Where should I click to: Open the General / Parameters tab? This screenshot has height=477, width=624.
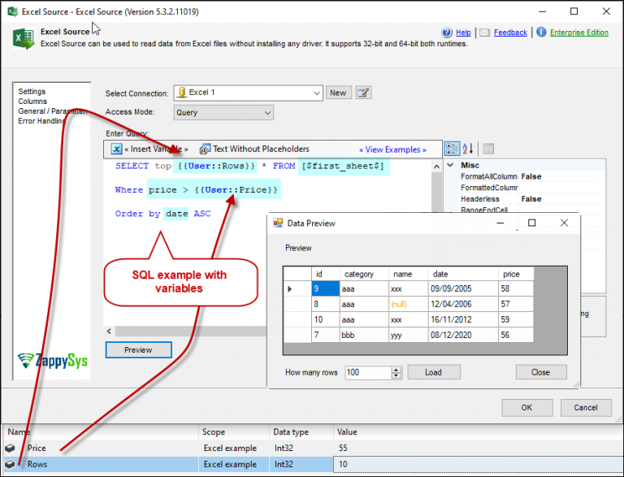[53, 111]
